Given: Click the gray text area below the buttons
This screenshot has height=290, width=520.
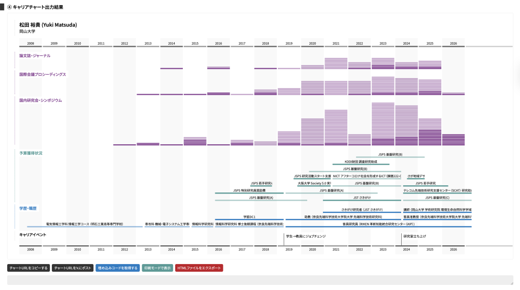Looking at the screenshot, I should pyautogui.click(x=260, y=280).
